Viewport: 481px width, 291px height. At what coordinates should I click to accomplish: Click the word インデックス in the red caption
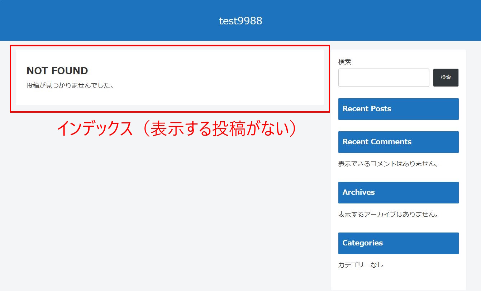[x=95, y=128]
